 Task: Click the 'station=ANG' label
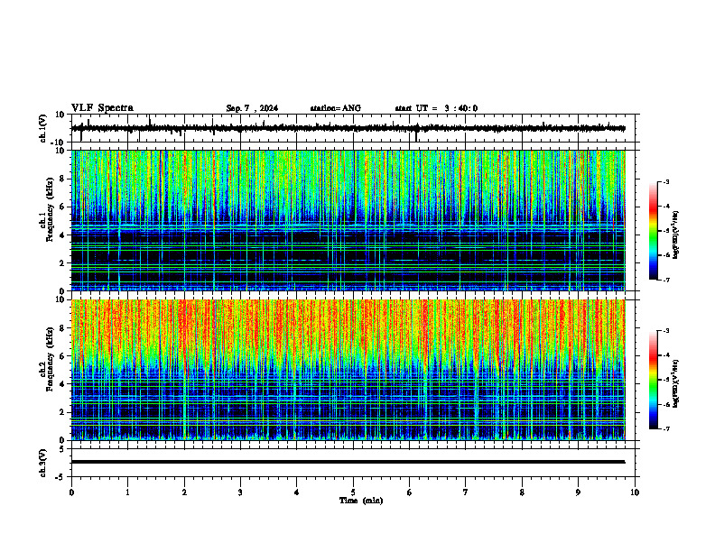(336, 108)
